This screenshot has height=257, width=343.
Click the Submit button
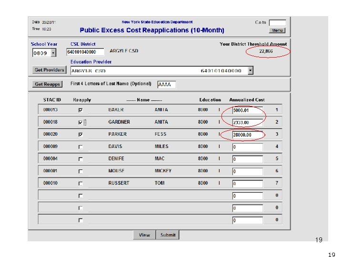(168, 235)
